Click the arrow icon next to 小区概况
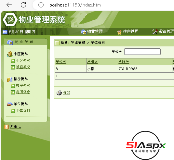 (x=13, y=61)
